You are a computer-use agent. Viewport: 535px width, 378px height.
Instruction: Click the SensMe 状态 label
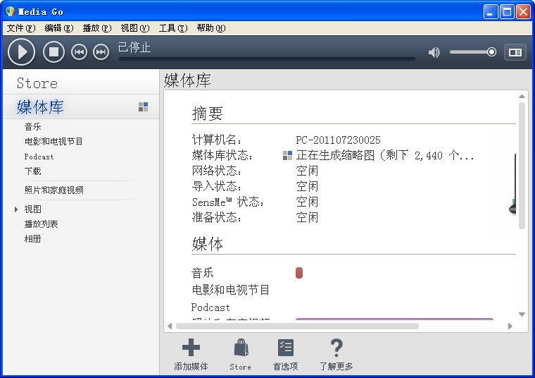pyautogui.click(x=228, y=202)
